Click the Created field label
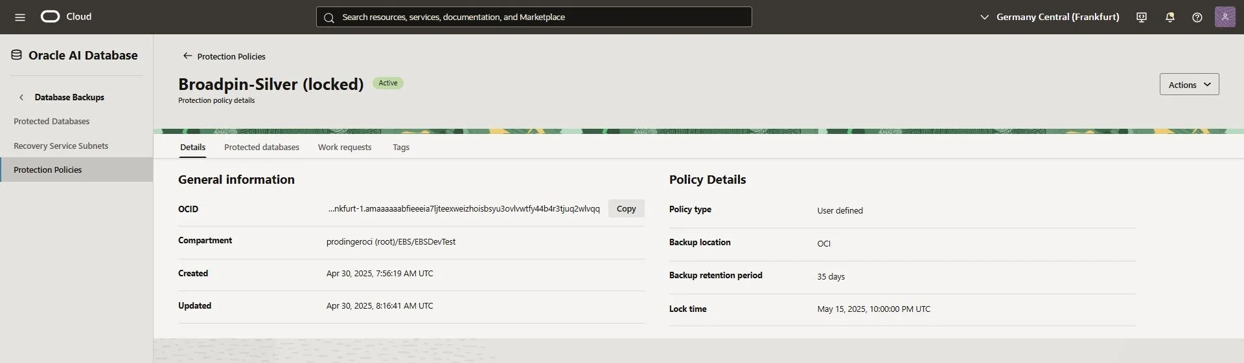This screenshot has width=1244, height=363. tap(193, 273)
